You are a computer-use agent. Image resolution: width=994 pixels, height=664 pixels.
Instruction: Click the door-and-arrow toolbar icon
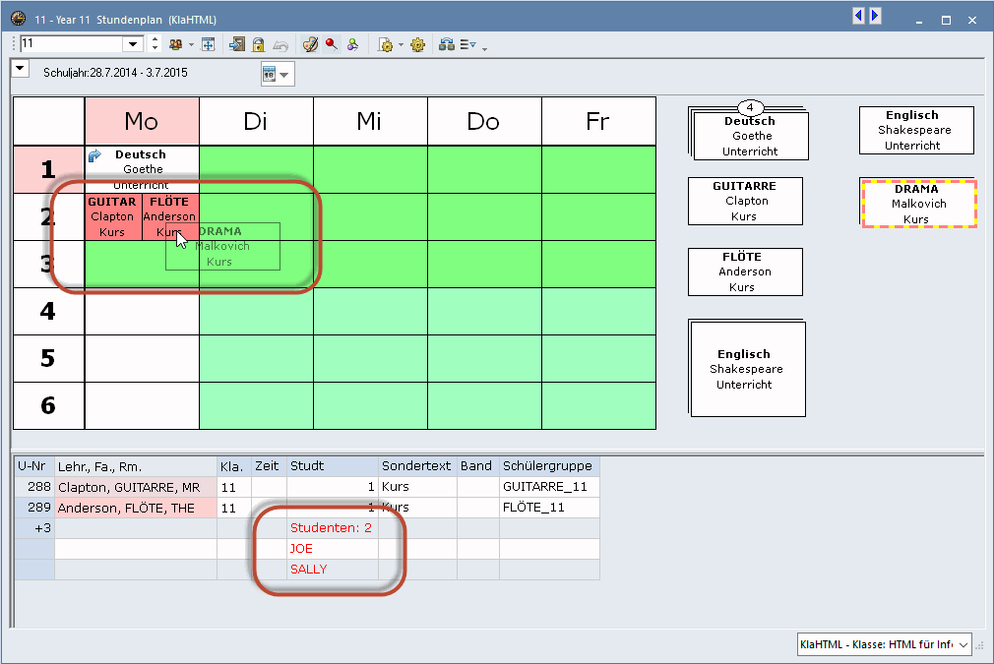237,44
